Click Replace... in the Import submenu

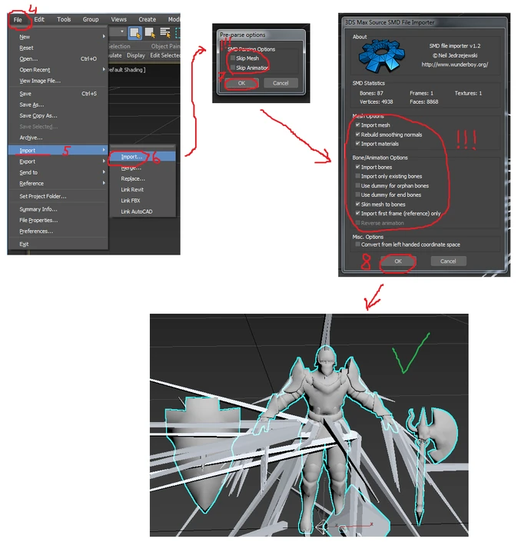(x=133, y=179)
